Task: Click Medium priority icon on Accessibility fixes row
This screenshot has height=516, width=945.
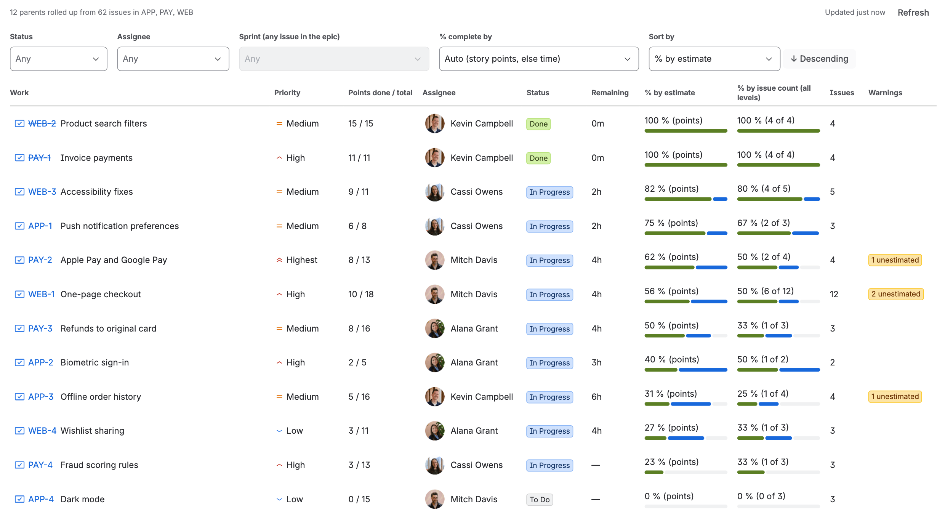Action: [x=279, y=192]
